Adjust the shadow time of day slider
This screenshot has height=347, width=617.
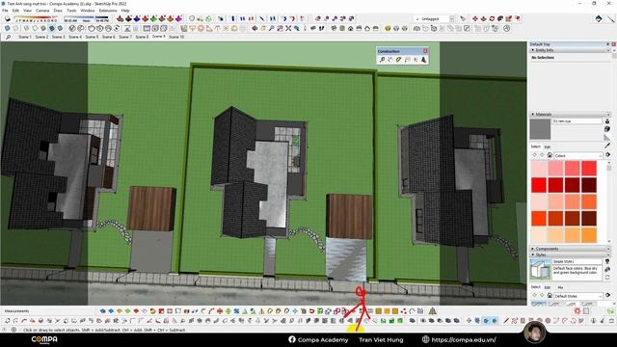(x=86, y=18)
